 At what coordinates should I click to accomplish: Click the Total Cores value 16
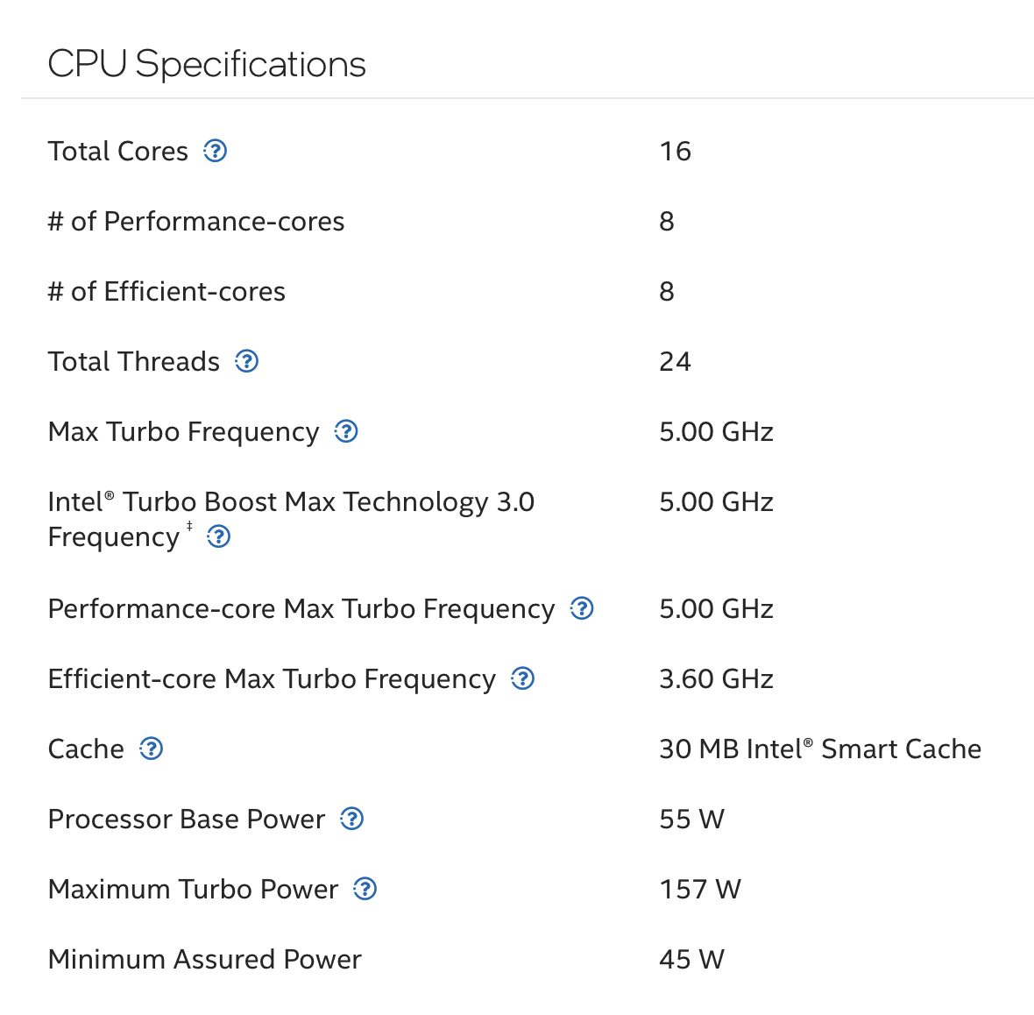tap(676, 152)
